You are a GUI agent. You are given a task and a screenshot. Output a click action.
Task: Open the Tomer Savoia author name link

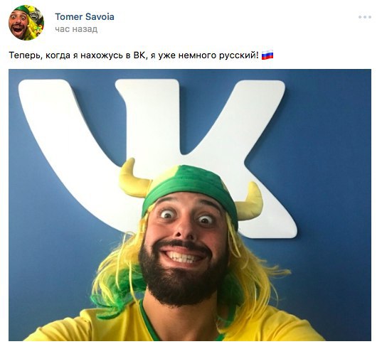(x=85, y=17)
